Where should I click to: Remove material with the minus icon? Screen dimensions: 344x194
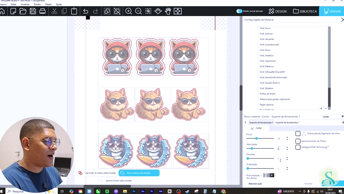(x=326, y=108)
